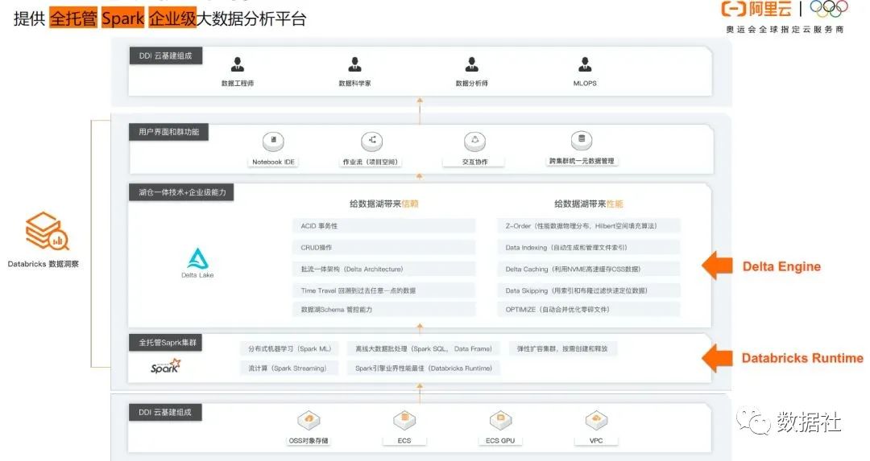Click the OPTIMIZE row
The image size is (870, 461).
click(589, 310)
